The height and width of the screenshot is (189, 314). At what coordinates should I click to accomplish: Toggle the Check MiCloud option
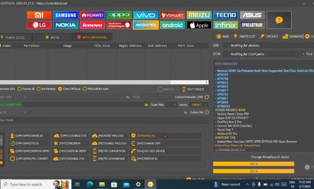click(x=69, y=89)
